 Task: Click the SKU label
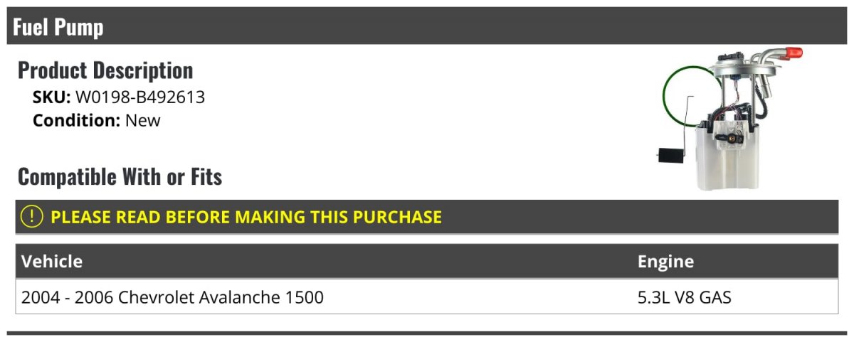click(x=51, y=97)
